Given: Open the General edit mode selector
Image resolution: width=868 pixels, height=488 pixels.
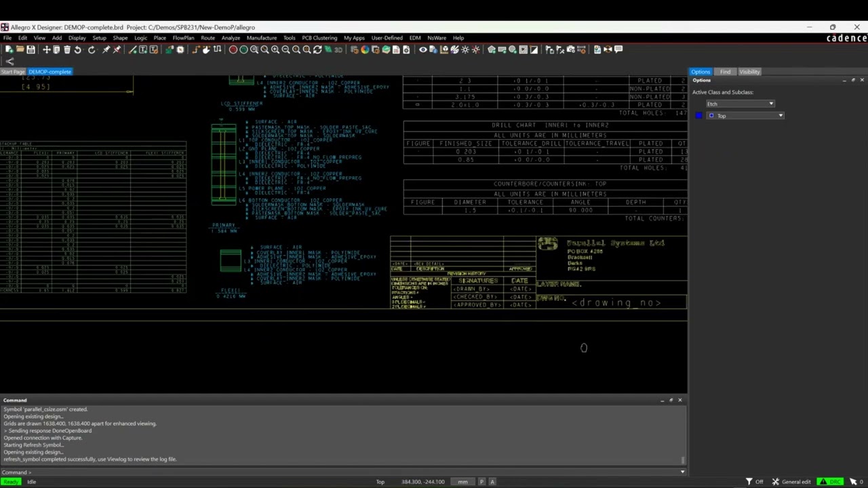Looking at the screenshot, I should coord(791,482).
